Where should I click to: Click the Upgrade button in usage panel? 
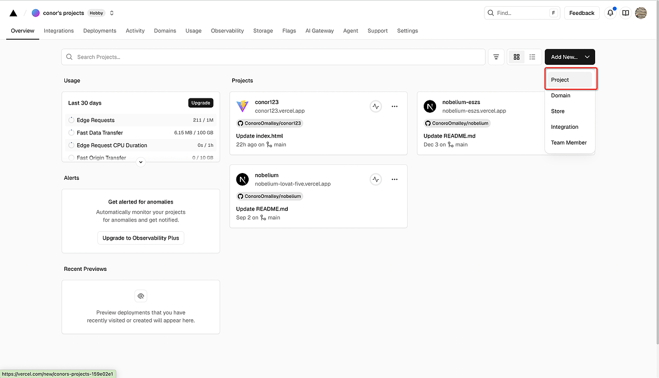pos(200,102)
